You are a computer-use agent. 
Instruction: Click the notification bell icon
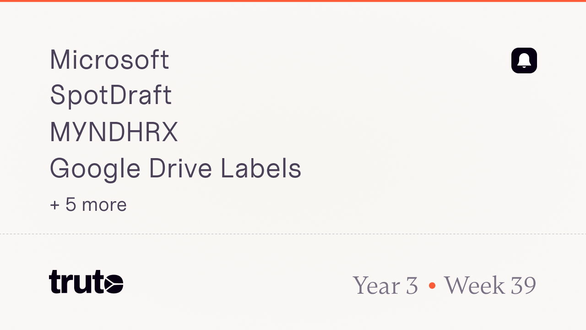524,60
